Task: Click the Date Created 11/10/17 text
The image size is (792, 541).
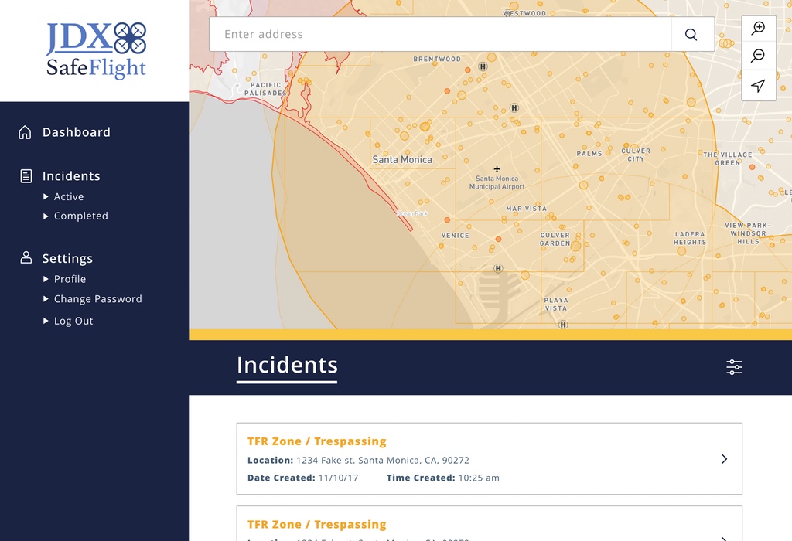Action: coord(302,478)
